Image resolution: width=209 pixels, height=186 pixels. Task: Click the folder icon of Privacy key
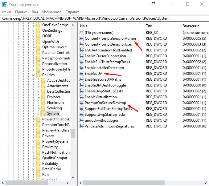click(39, 136)
